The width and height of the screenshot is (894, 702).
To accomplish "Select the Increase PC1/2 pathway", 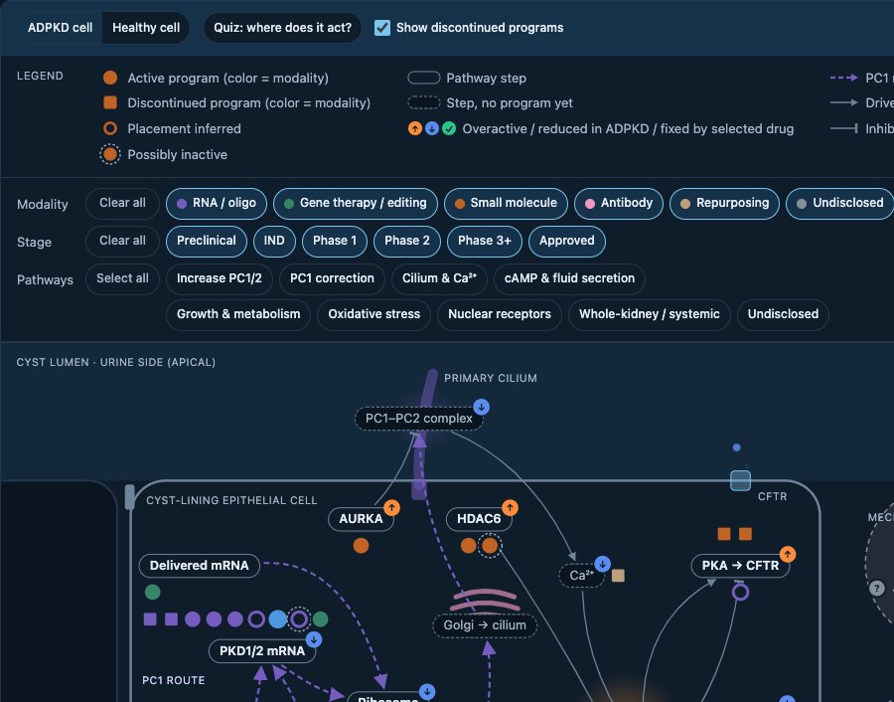I will coord(220,278).
